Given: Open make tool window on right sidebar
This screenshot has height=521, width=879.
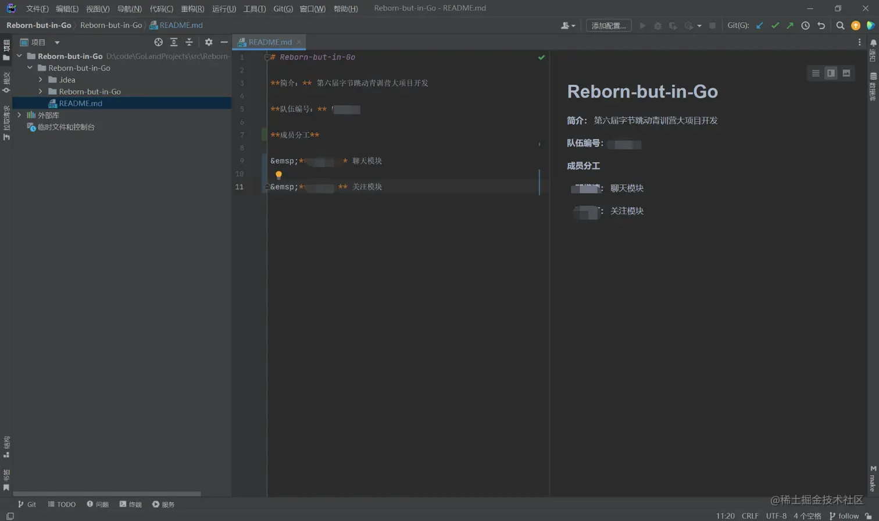Looking at the screenshot, I should tap(873, 478).
